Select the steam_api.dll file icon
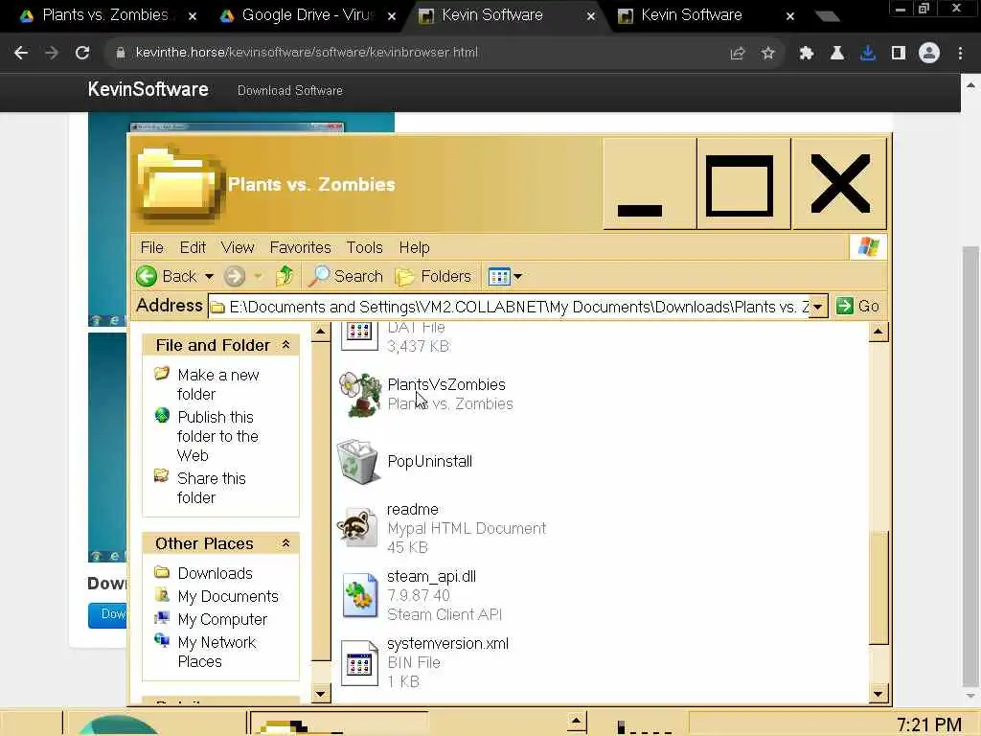 click(360, 595)
